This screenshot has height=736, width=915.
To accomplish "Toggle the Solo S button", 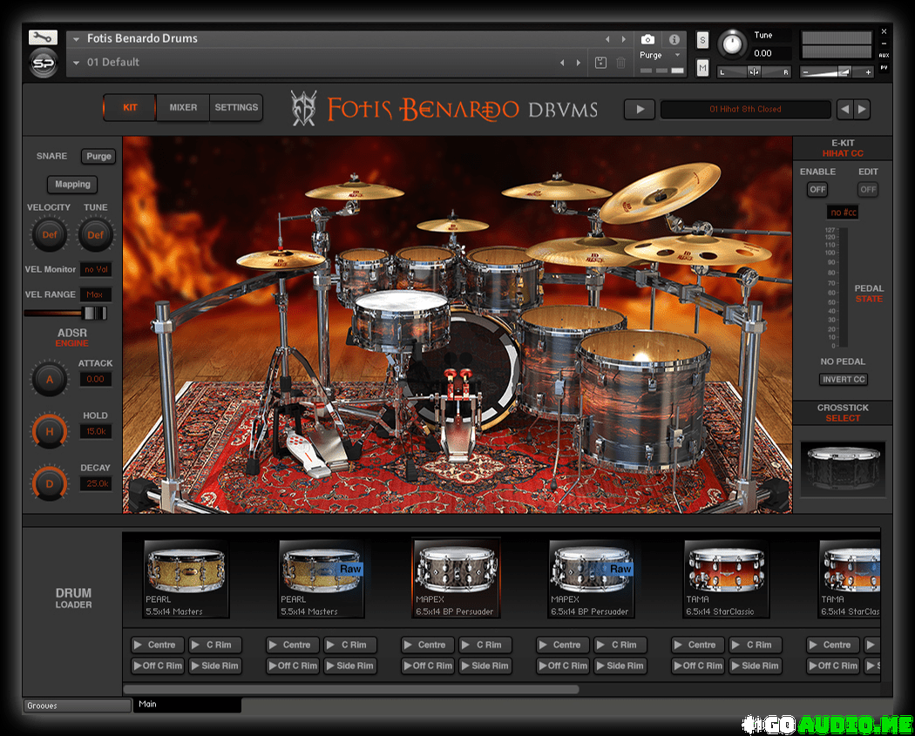I will (x=702, y=40).
